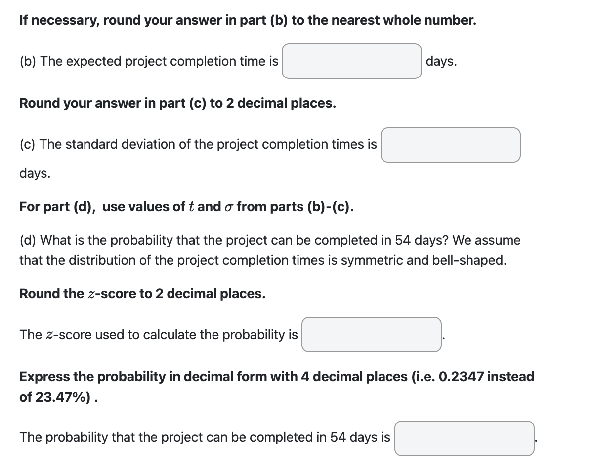596x461 pixels.
Task: Click the probability question sentence
Action: [x=203, y=437]
